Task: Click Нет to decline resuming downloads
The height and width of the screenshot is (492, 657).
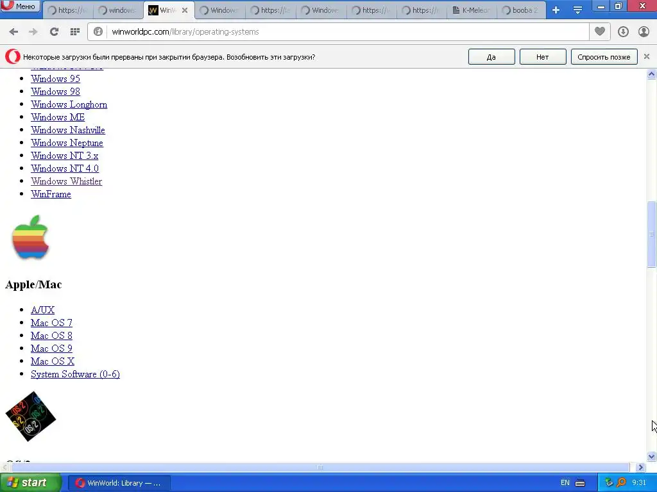Action: [543, 57]
